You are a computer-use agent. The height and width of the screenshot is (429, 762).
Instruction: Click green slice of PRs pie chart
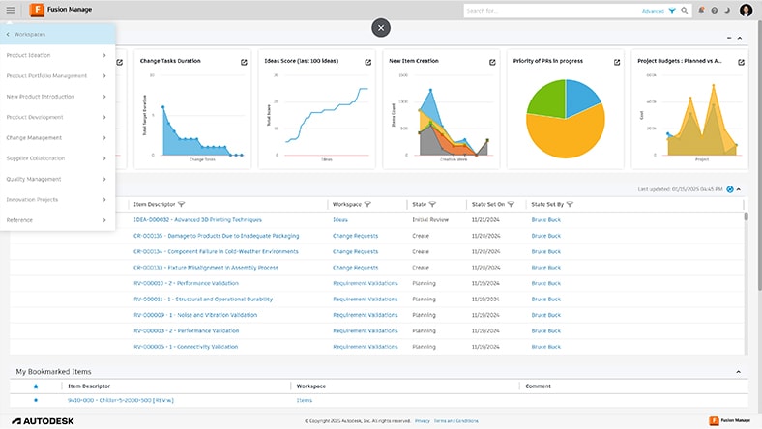(549, 100)
